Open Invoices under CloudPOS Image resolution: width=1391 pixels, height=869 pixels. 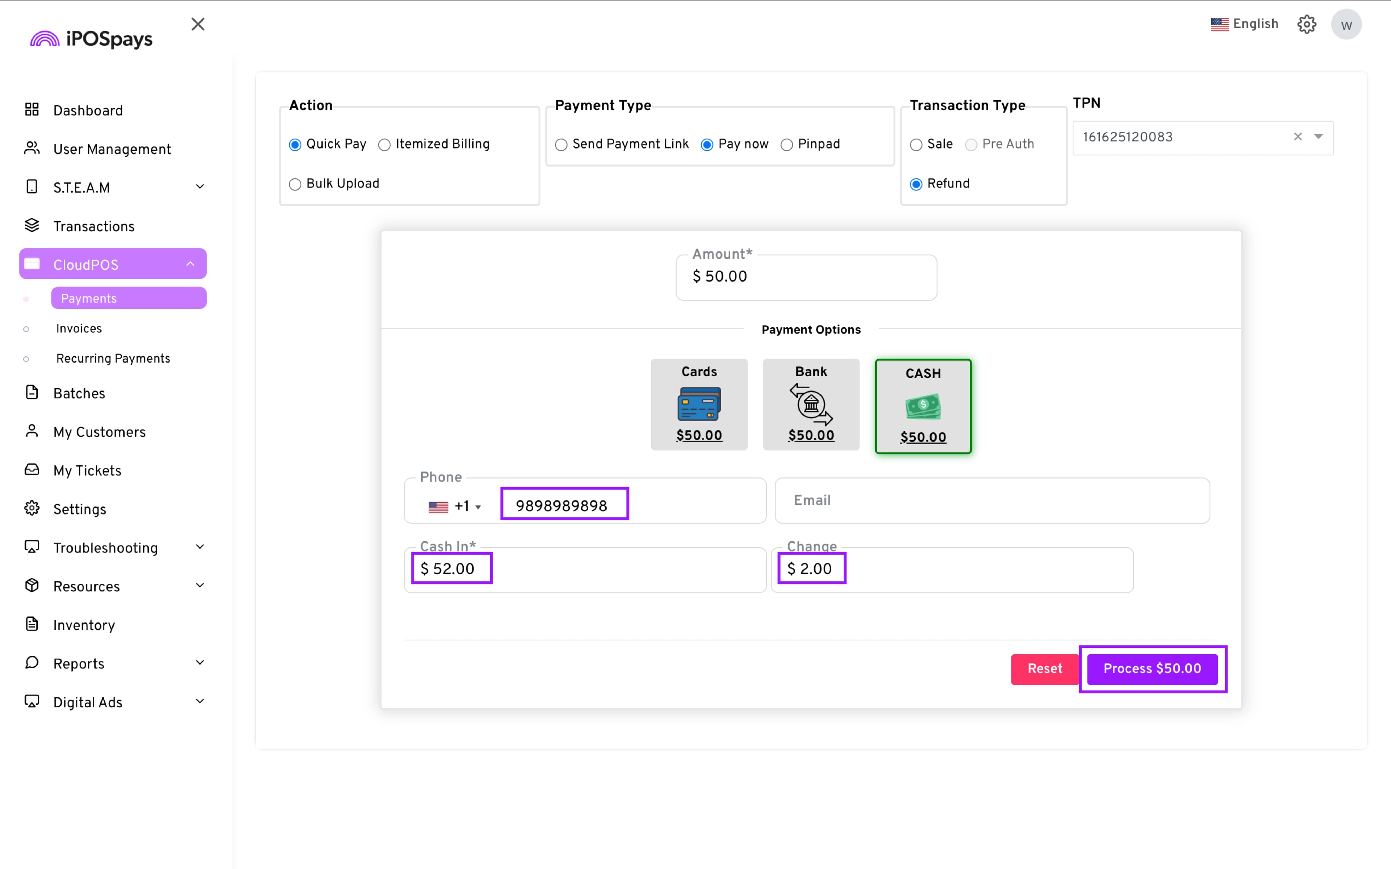79,328
